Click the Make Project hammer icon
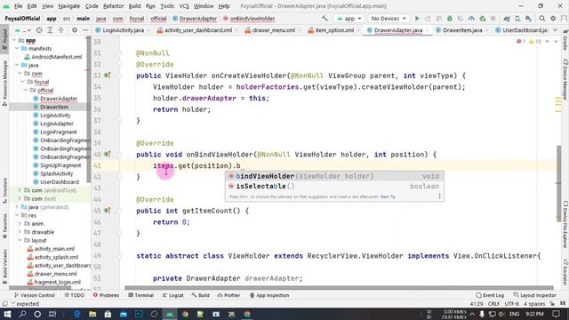Image resolution: width=569 pixels, height=320 pixels. pos(325,18)
